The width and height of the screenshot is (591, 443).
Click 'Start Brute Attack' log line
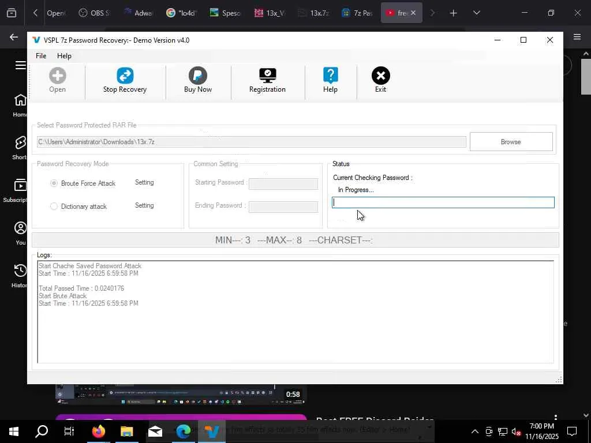coord(62,296)
